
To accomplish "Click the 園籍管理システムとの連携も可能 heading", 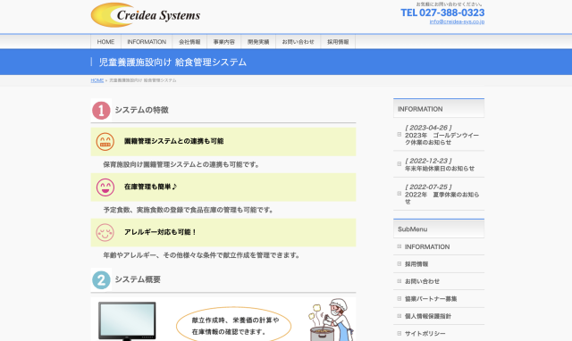I will [x=174, y=141].
